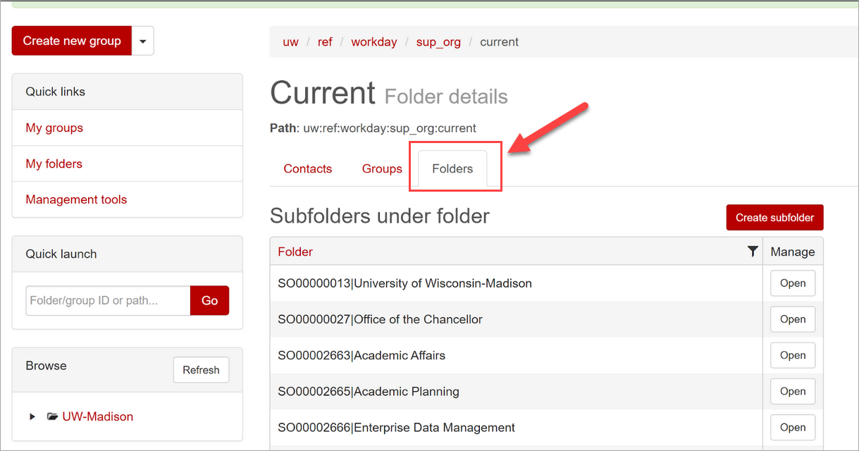Screen dimensions: 859x451
Task: Navigate to the ref breadcrumb link
Action: [325, 42]
